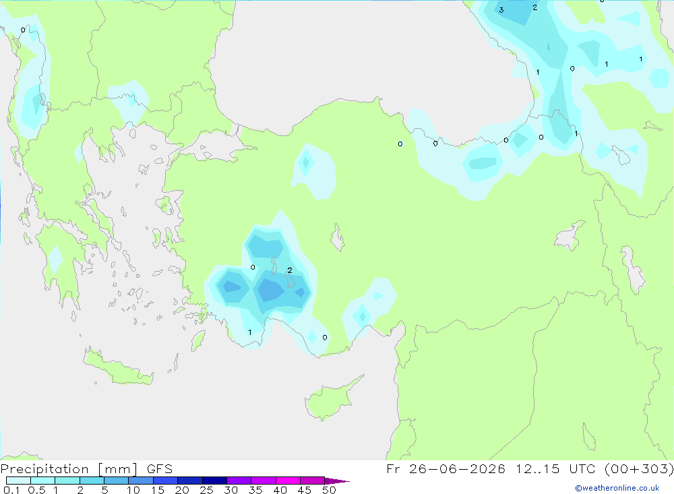Select the 'GFS' model label
The width and height of the screenshot is (674, 494).
point(160,469)
